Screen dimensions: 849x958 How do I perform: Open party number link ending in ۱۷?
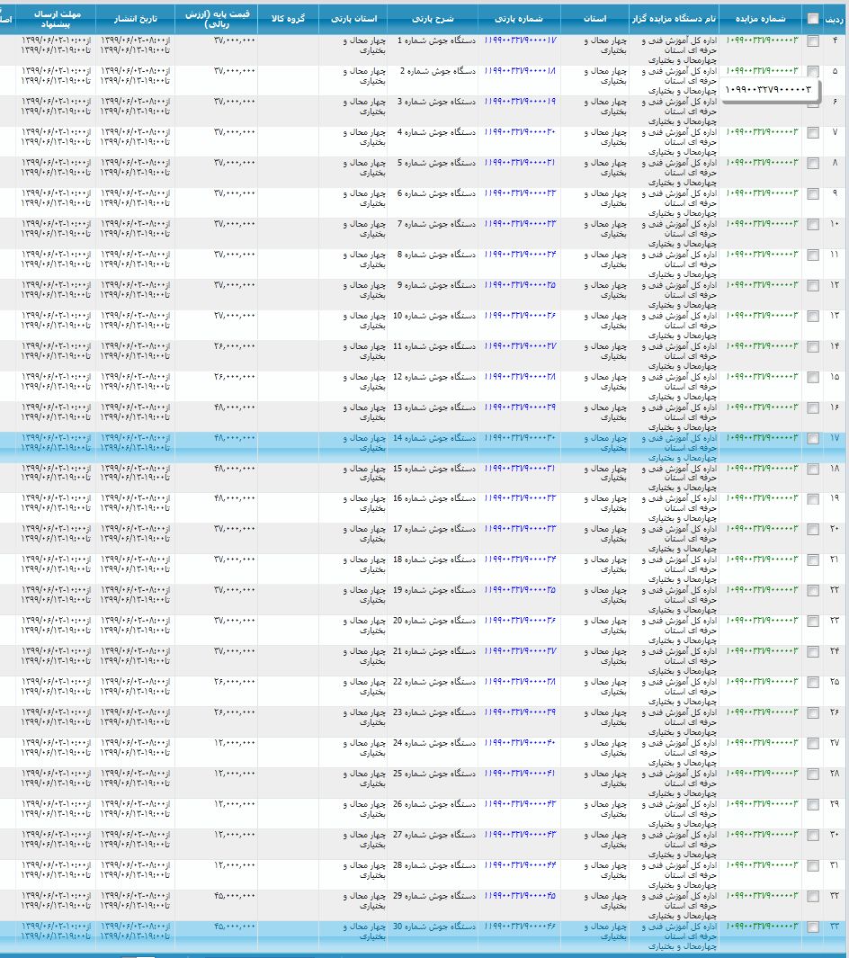tap(520, 40)
